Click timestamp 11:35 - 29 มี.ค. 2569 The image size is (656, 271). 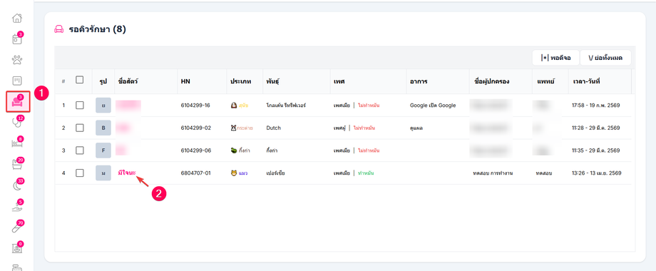point(596,150)
